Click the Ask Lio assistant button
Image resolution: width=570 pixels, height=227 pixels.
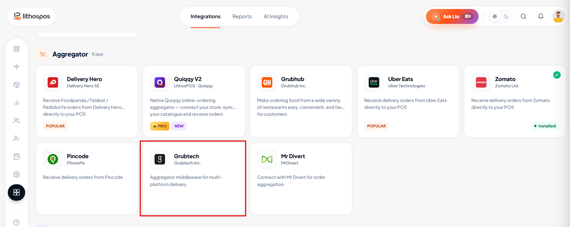point(452,16)
